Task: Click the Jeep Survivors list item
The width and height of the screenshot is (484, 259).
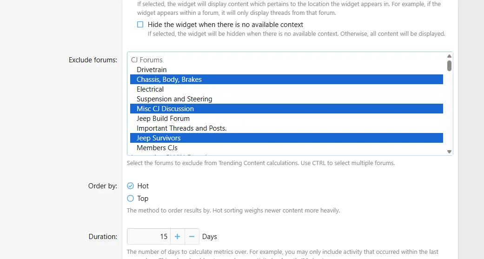Action: pyautogui.click(x=286, y=138)
